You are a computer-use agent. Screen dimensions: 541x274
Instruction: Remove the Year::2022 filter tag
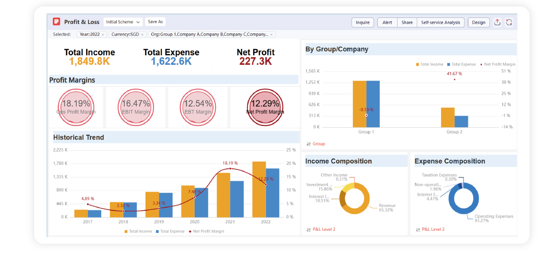tap(103, 35)
